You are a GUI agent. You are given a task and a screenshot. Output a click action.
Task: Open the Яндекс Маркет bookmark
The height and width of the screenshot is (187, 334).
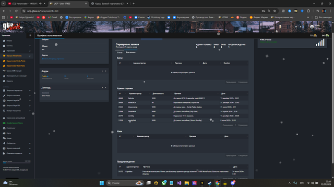tap(258, 17)
